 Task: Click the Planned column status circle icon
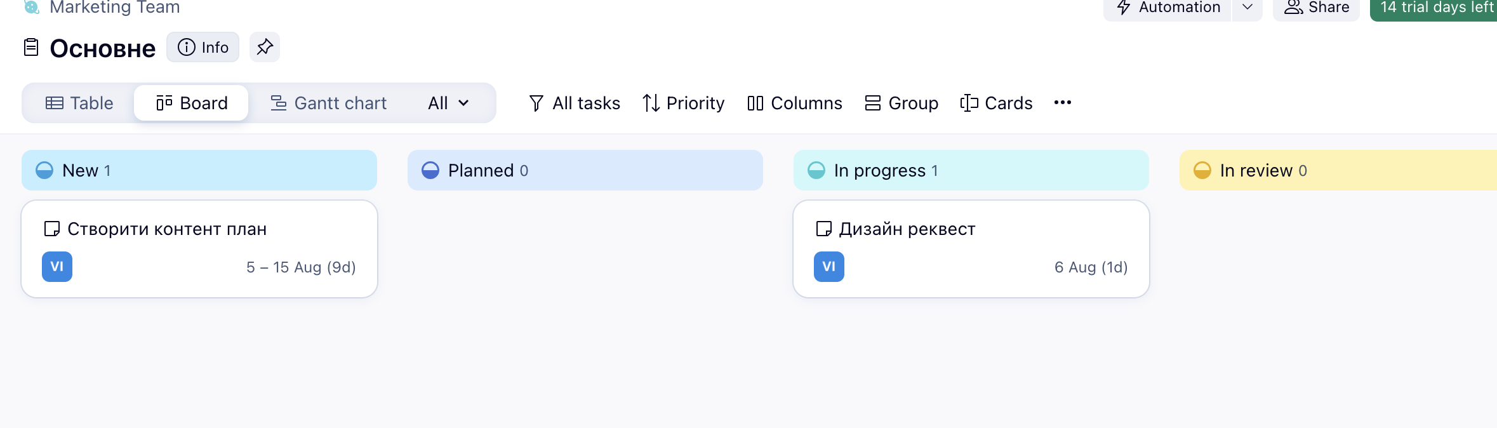tap(430, 170)
